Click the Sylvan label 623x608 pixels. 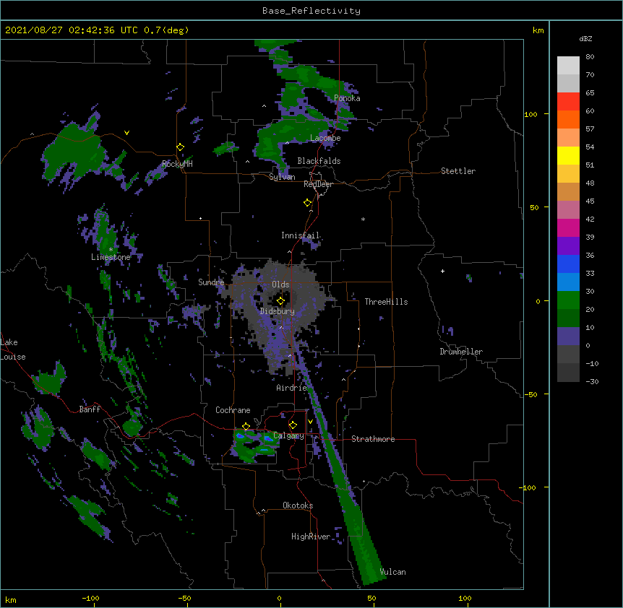click(282, 177)
